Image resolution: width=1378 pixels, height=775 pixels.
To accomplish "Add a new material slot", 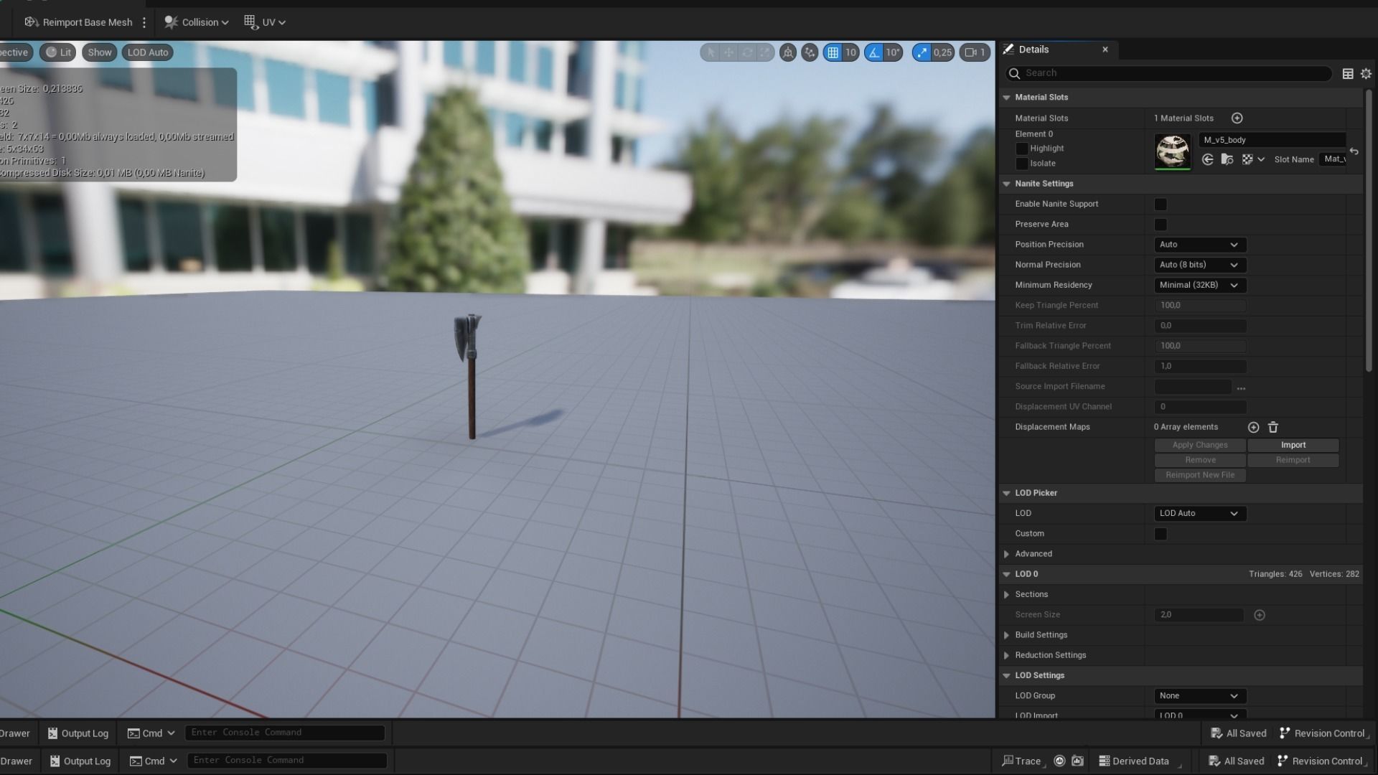I will (x=1237, y=118).
